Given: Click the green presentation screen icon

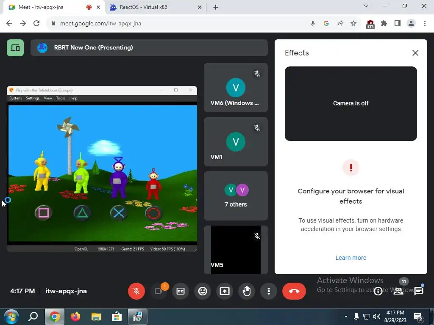Looking at the screenshot, I should pyautogui.click(x=15, y=48).
